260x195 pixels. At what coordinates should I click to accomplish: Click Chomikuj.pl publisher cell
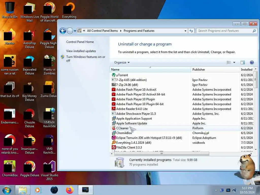201,133
